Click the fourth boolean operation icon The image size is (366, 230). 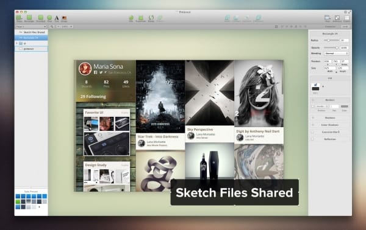coord(258,18)
